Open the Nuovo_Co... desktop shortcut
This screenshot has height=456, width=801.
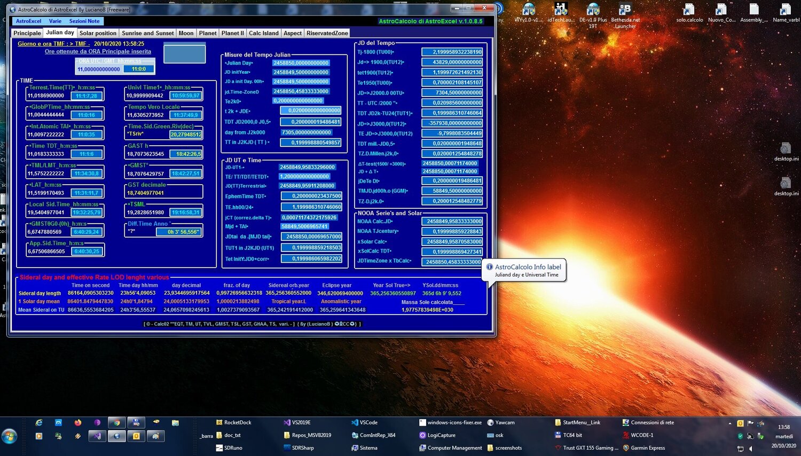[x=721, y=13]
